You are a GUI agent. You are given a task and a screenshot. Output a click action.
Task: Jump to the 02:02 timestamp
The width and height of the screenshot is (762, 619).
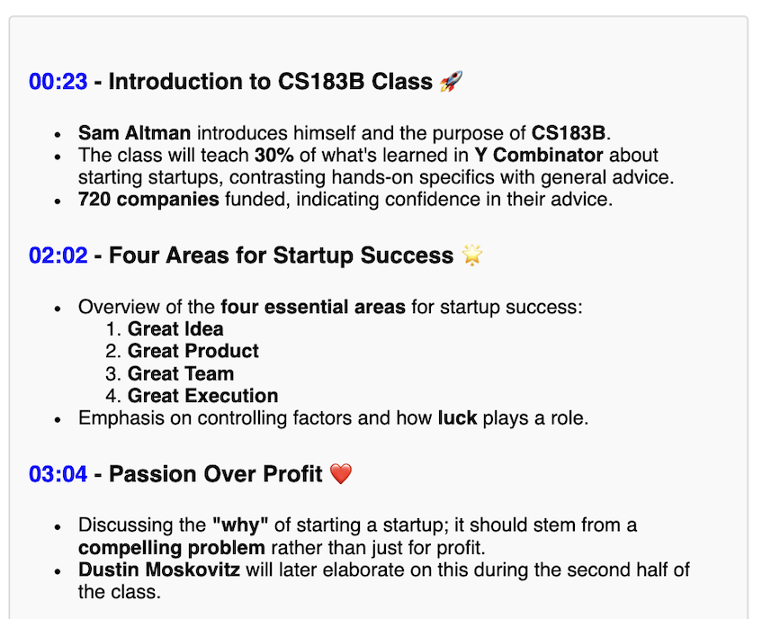click(x=58, y=256)
